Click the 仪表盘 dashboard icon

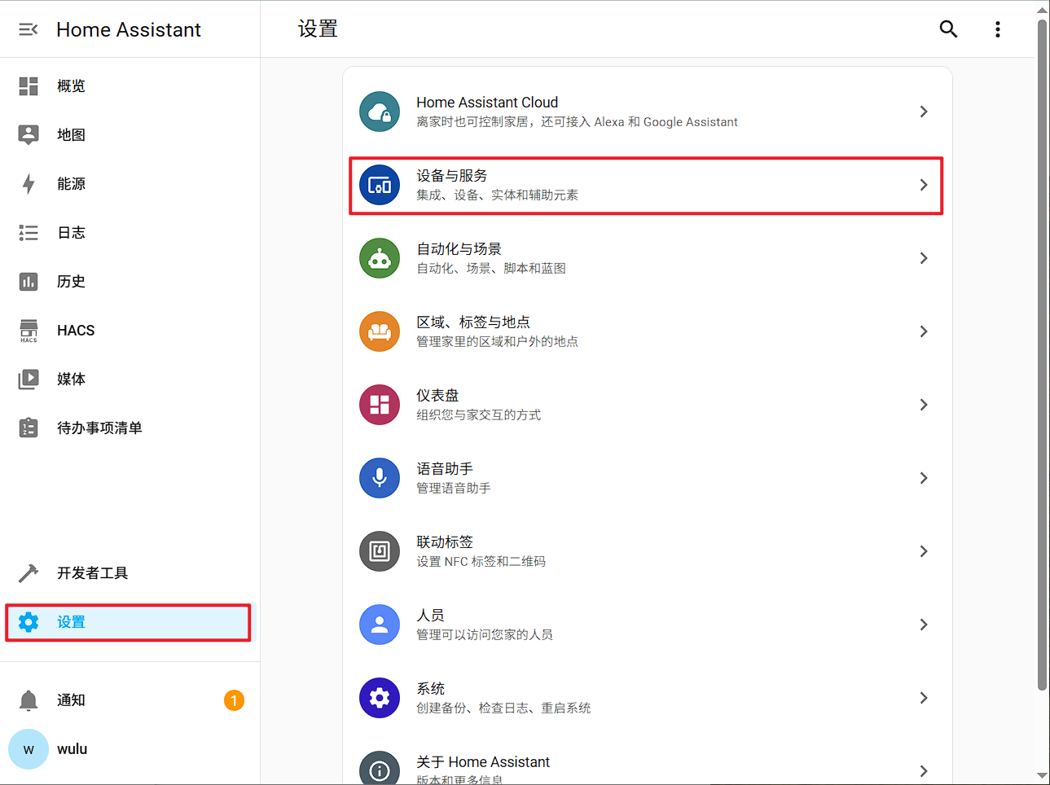click(380, 405)
